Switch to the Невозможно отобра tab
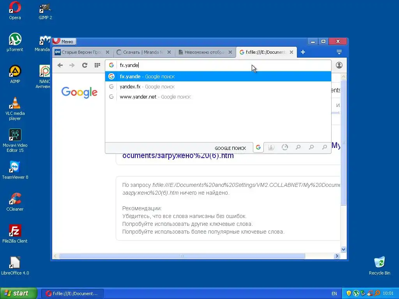 pyautogui.click(x=205, y=52)
